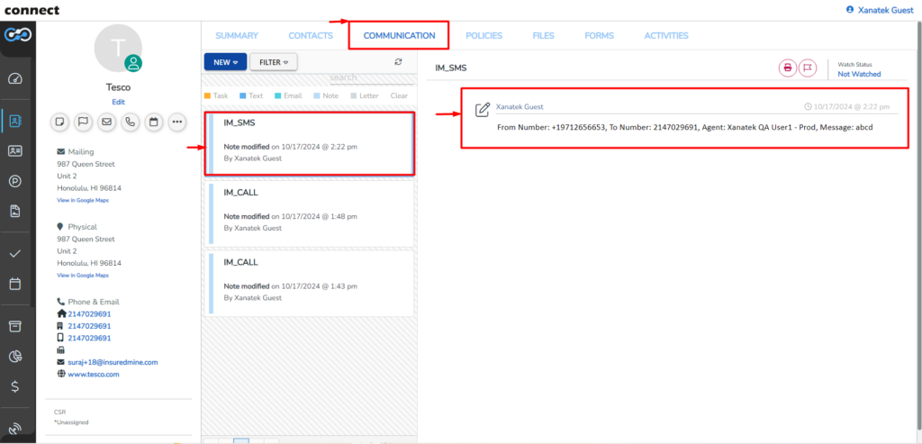
Task: Open the www.tesco.com website link
Action: pos(94,374)
